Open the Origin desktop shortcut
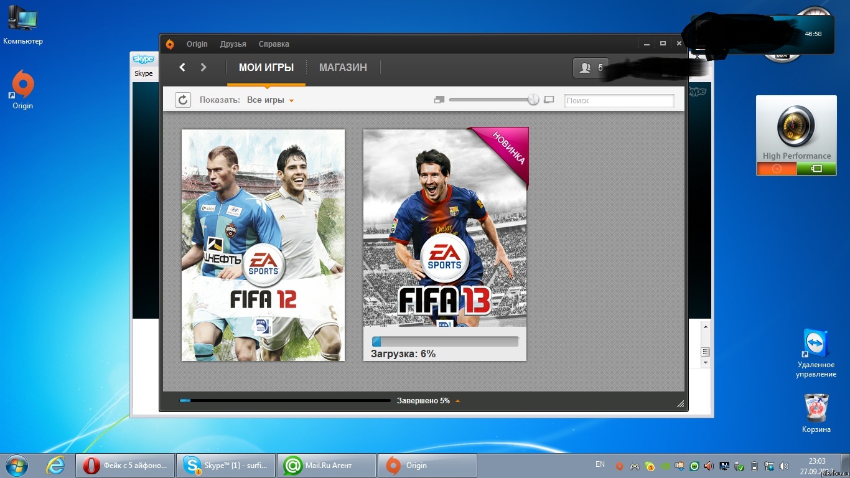The image size is (850, 478). [23, 90]
